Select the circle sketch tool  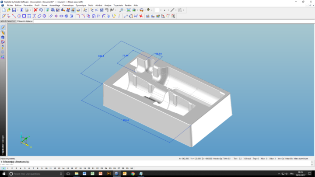19,16
